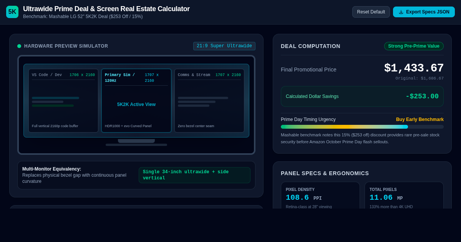
Task: Click the green status dot beside Hardware Preview
Action: pos(19,46)
